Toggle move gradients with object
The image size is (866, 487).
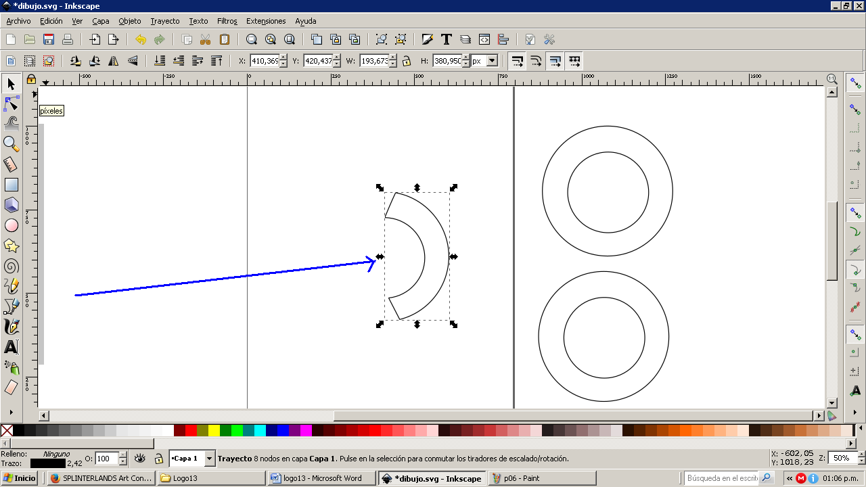[x=555, y=61]
